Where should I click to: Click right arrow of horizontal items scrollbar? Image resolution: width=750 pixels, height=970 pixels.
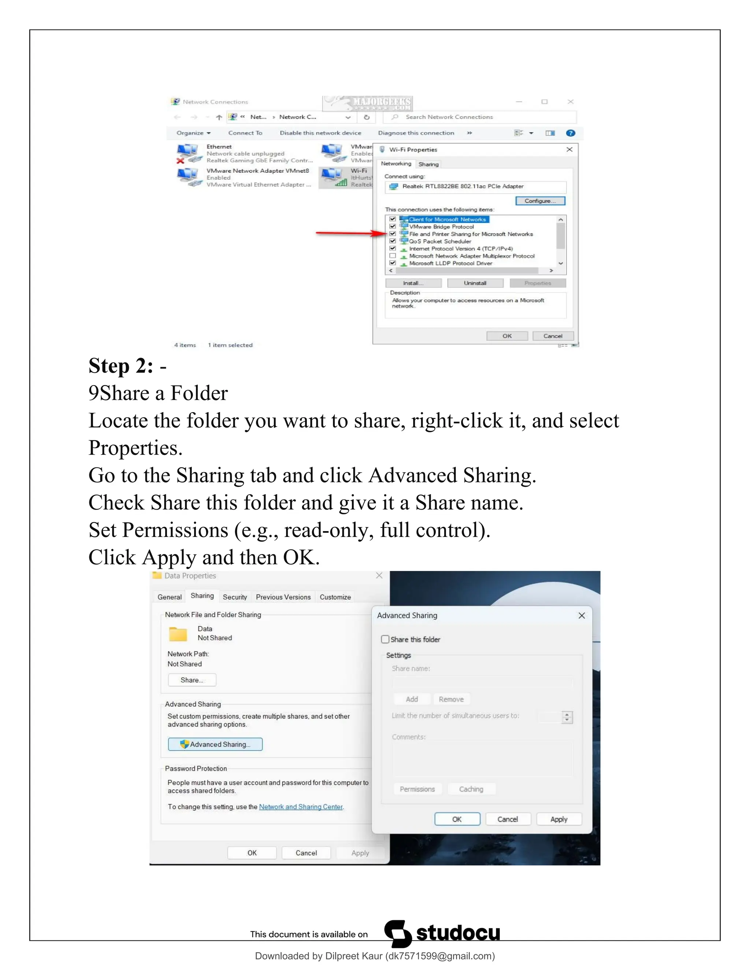point(552,271)
